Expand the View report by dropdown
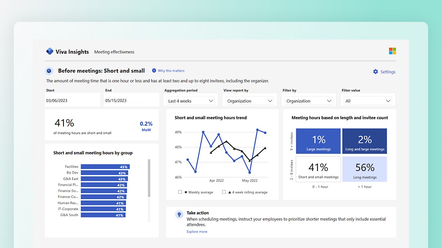 pyautogui.click(x=250, y=101)
